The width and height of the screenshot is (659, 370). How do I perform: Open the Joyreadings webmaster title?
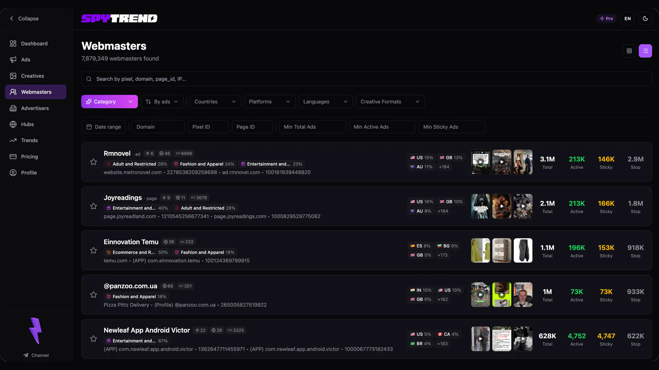click(123, 198)
